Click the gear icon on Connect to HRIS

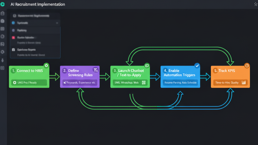pos(46,65)
